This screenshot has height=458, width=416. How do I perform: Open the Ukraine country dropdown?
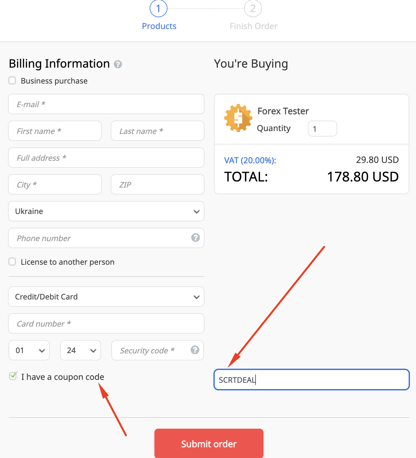(x=106, y=211)
